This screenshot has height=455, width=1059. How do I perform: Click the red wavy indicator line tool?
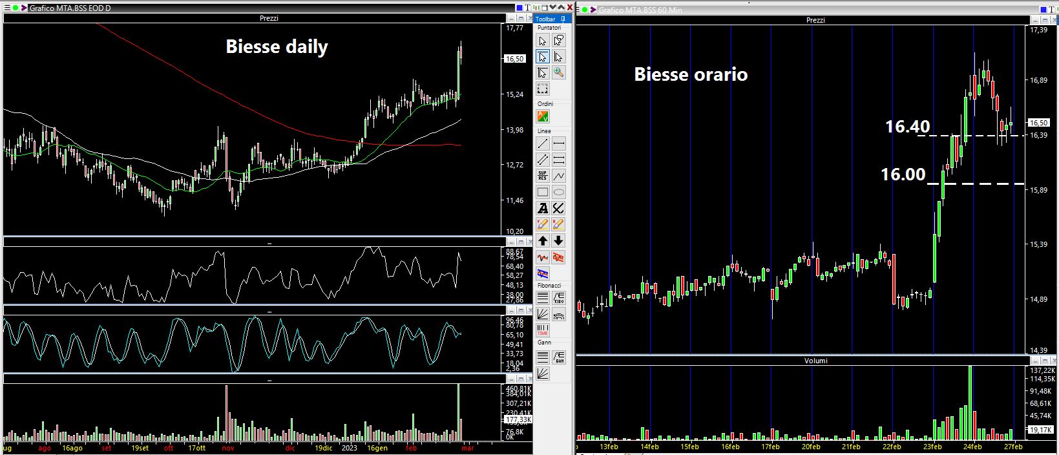543,257
